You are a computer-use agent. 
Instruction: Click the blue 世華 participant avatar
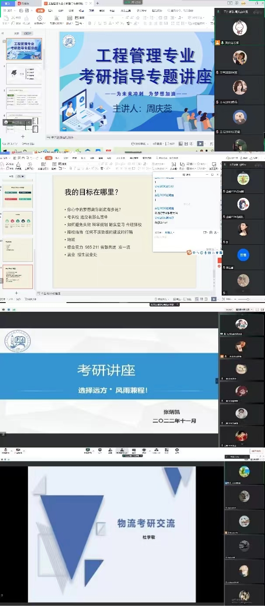point(243,254)
